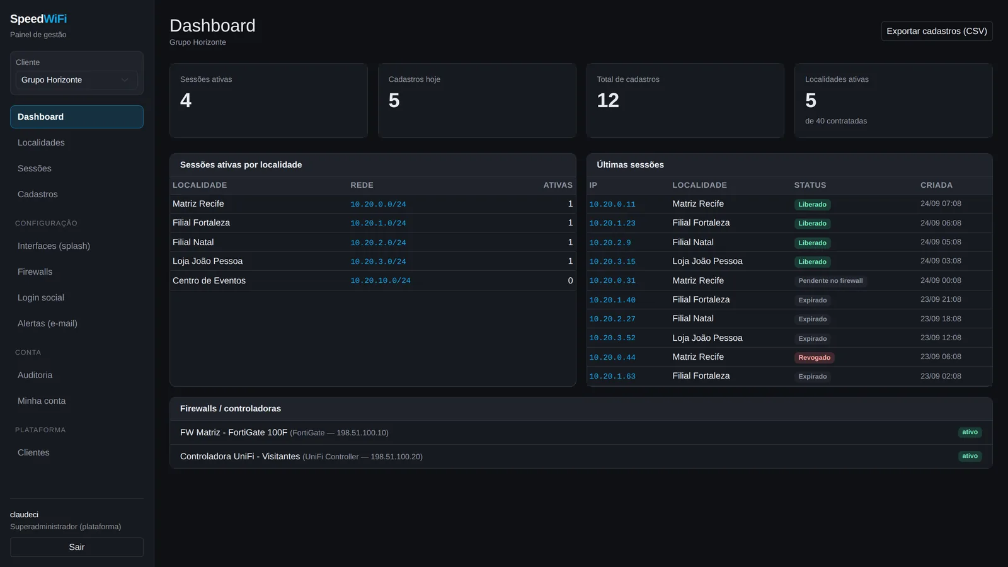This screenshot has height=567, width=1008.
Task: Select network 10.20.1.0/24 for Filial Fortaleza
Action: 378,223
